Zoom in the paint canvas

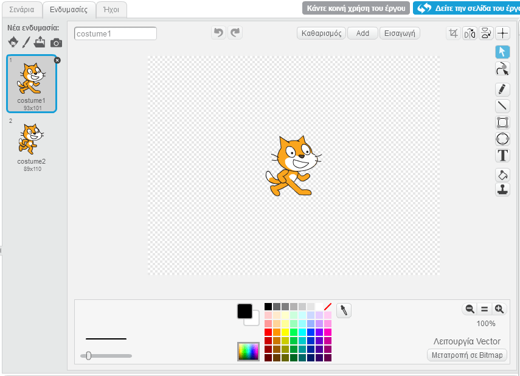tap(499, 309)
